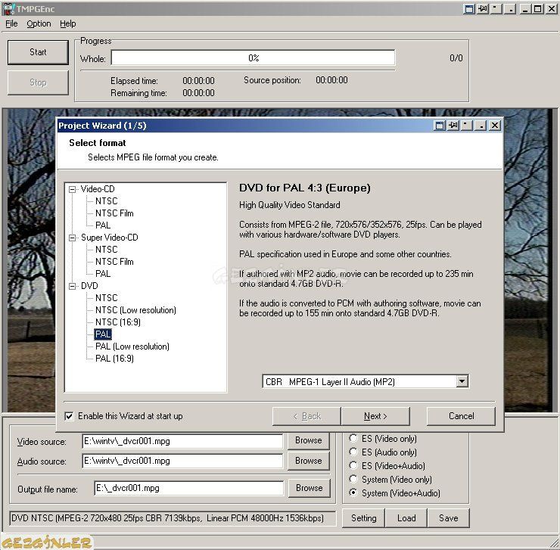The image size is (560, 550).
Task: Click the window-layout icon in Project Wizard title bar
Action: pyautogui.click(x=440, y=126)
